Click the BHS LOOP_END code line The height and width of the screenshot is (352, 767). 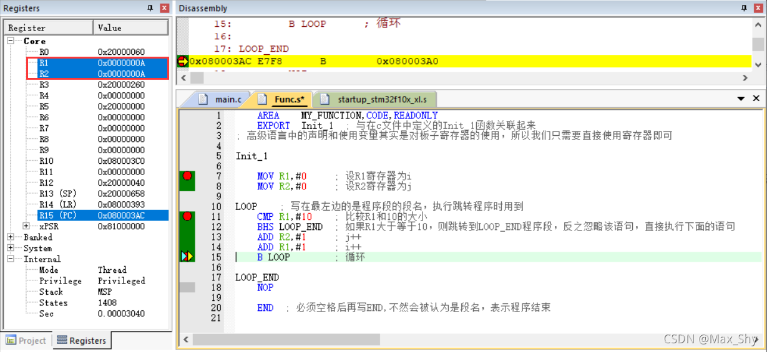(x=290, y=227)
